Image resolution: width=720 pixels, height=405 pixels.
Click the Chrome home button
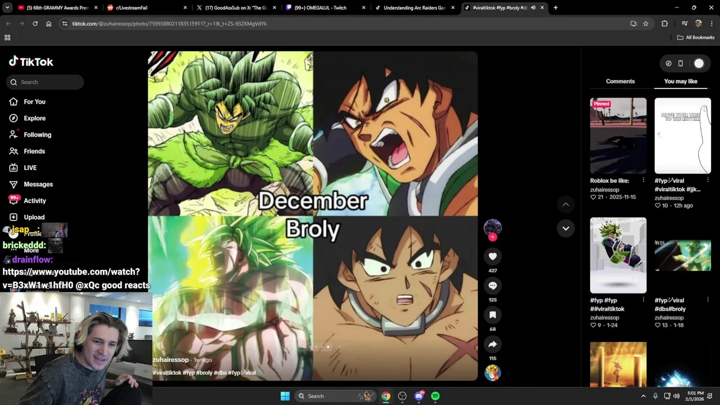(49, 24)
